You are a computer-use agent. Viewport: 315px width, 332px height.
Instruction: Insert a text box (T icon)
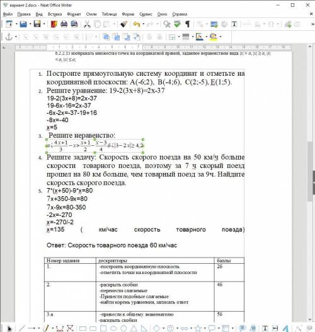coord(234,24)
